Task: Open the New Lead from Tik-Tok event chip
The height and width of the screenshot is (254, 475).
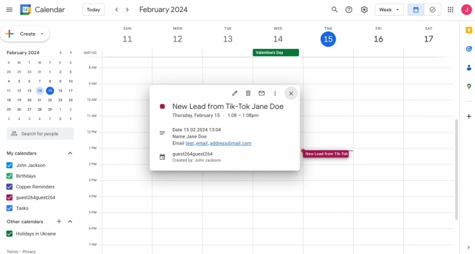Action: pos(326,154)
